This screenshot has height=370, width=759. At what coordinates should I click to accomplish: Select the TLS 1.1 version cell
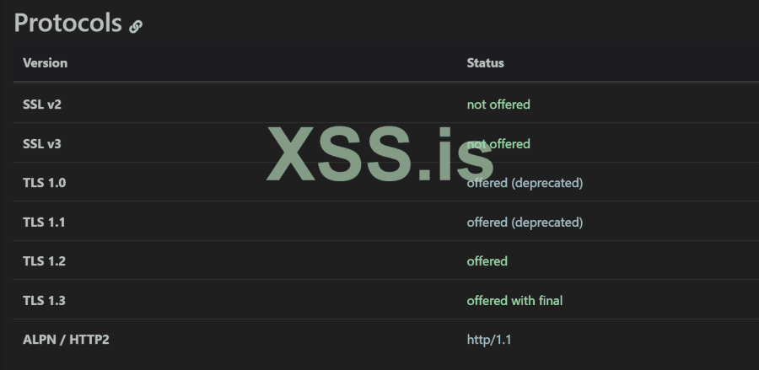coord(44,223)
